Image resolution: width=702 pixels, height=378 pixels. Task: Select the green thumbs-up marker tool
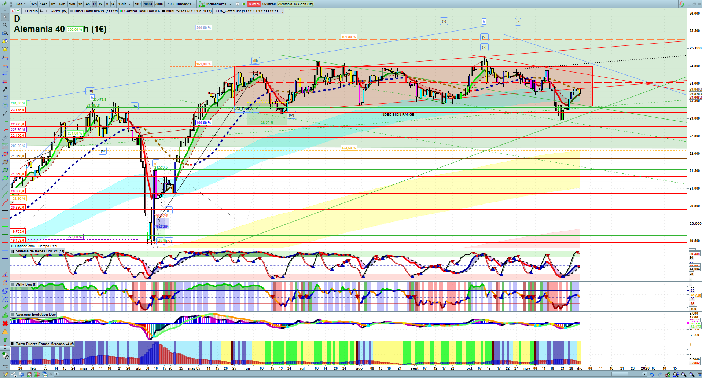click(x=5, y=315)
